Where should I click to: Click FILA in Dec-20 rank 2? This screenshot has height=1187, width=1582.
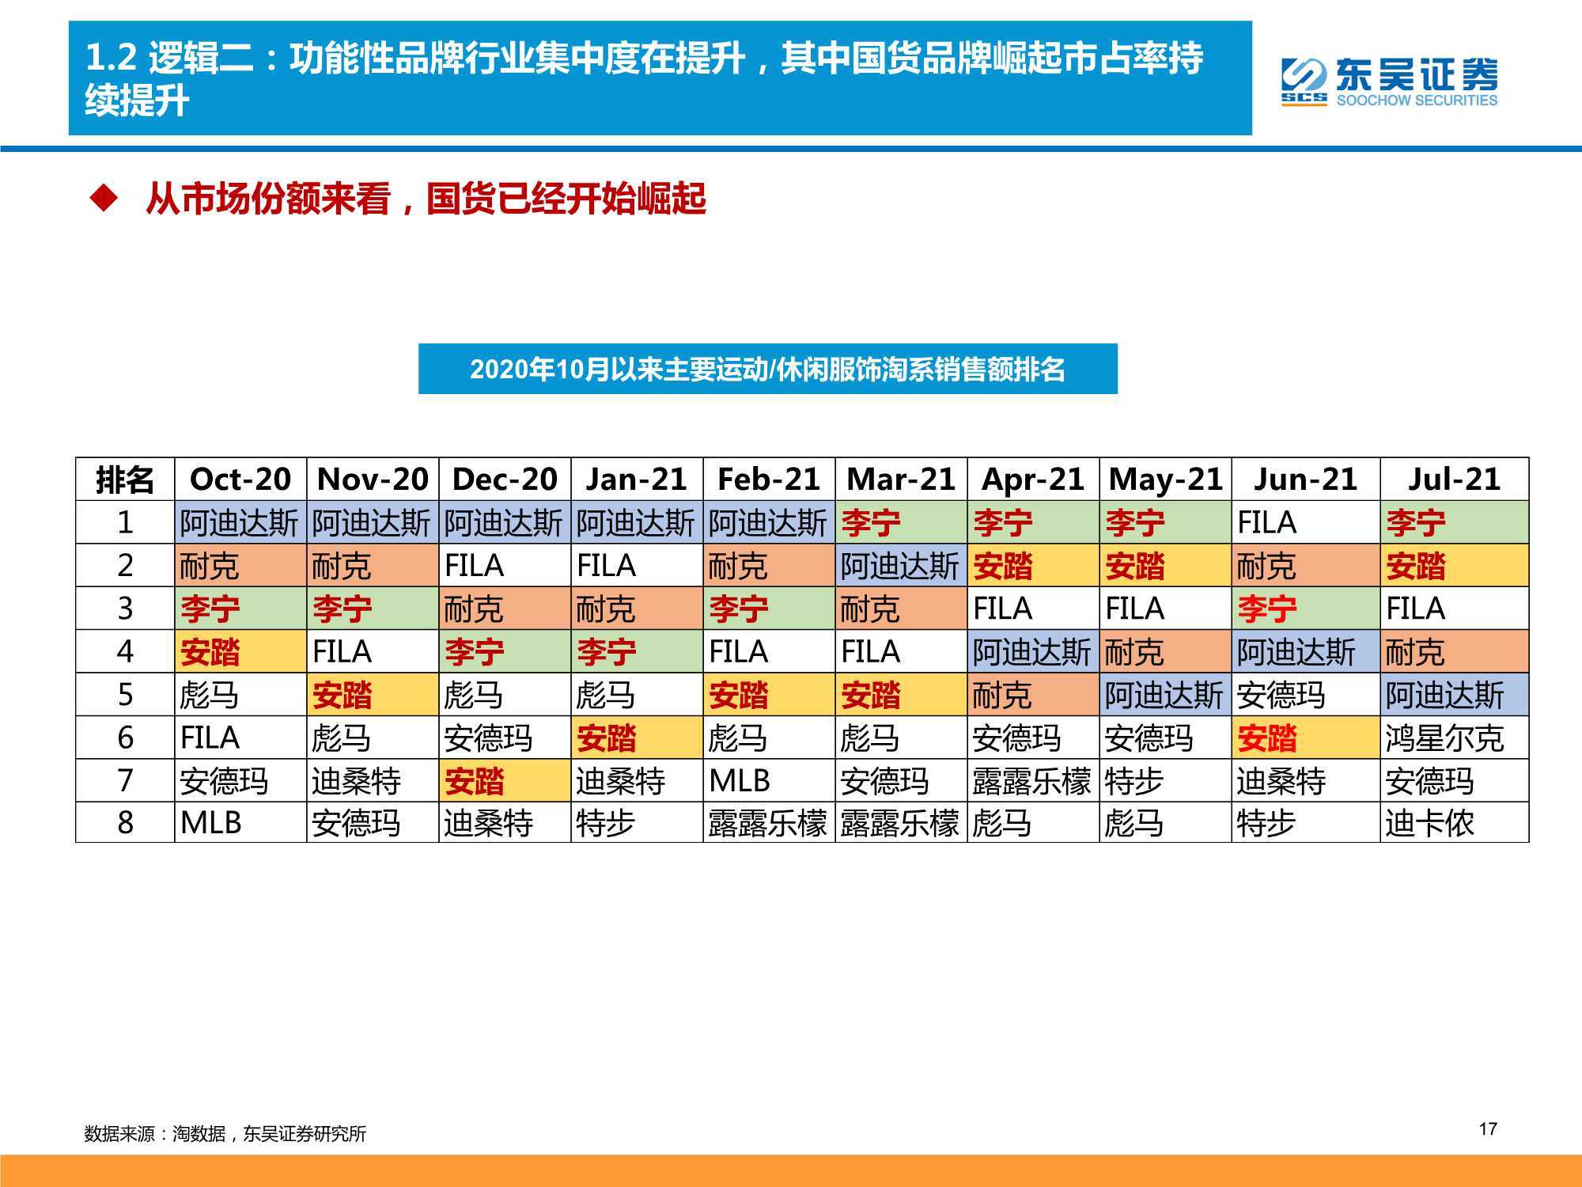505,565
